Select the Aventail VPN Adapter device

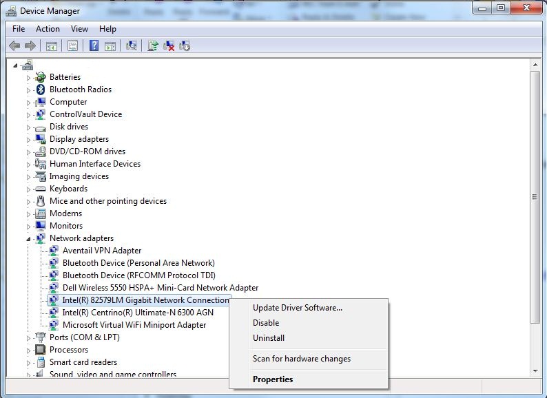pyautogui.click(x=102, y=251)
